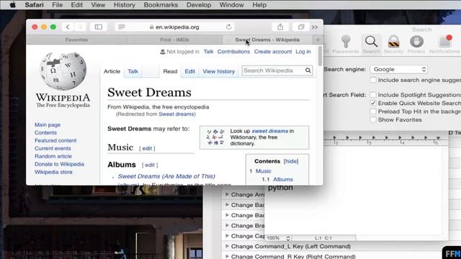Go forward in Safari history

click(80, 27)
